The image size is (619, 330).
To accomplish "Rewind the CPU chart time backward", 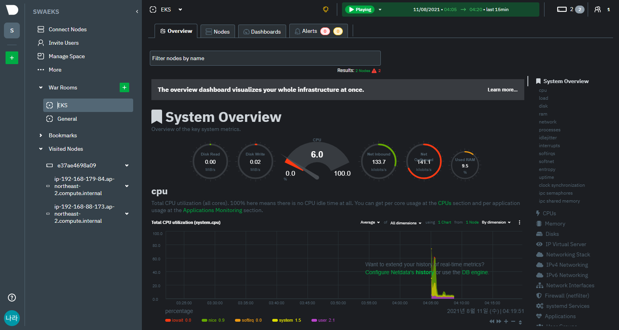I will [x=492, y=321].
